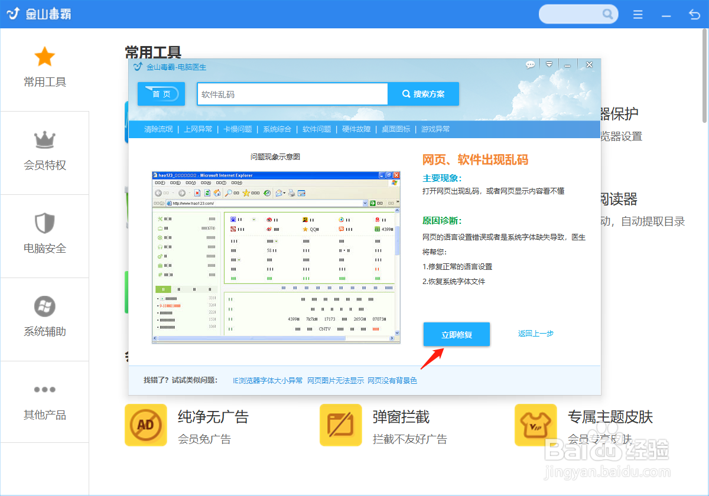Click the 1.修复正常的语言设置 line
Image resolution: width=709 pixels, height=496 pixels.
pyautogui.click(x=457, y=267)
